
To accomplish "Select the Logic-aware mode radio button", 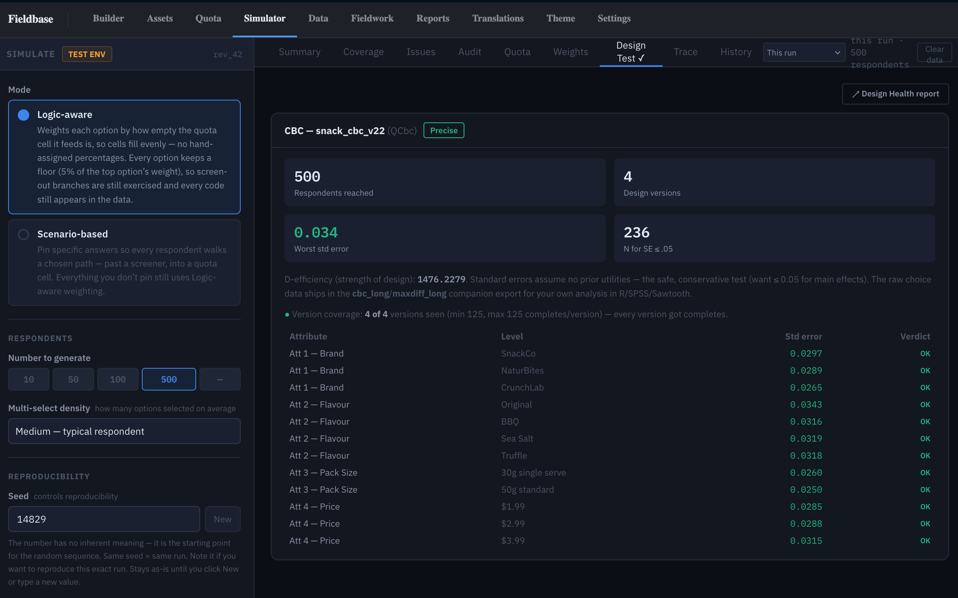I will [24, 115].
